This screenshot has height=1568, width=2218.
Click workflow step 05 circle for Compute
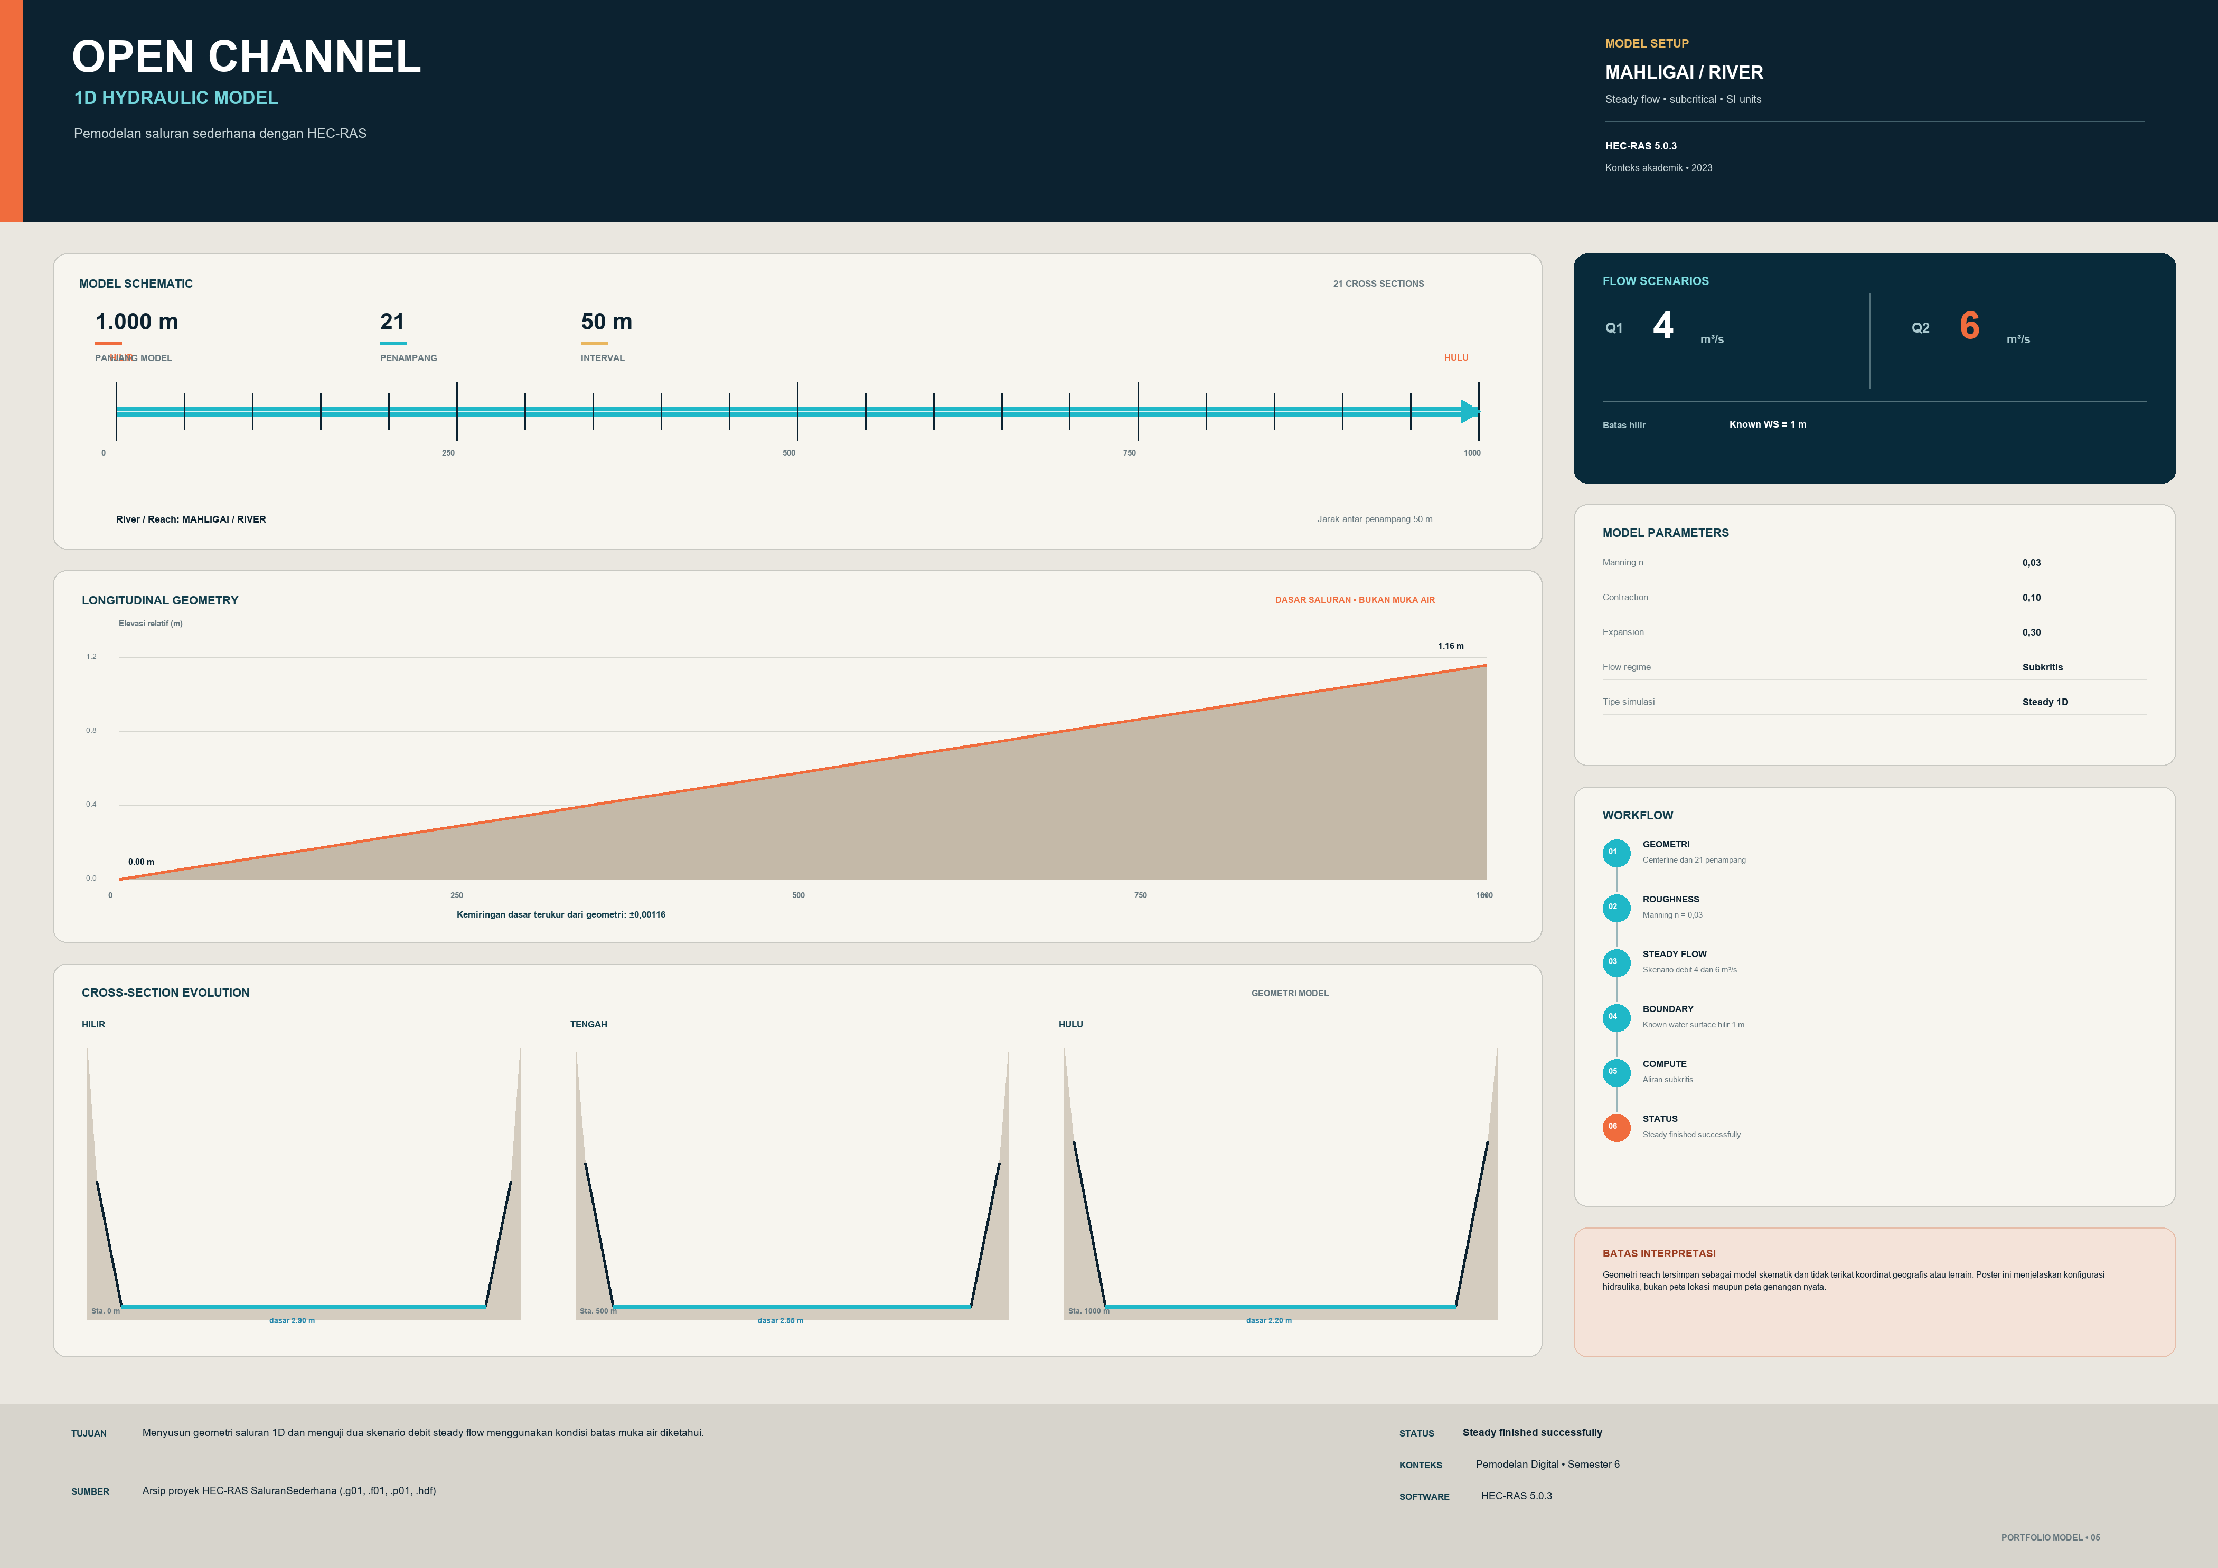[1616, 1073]
